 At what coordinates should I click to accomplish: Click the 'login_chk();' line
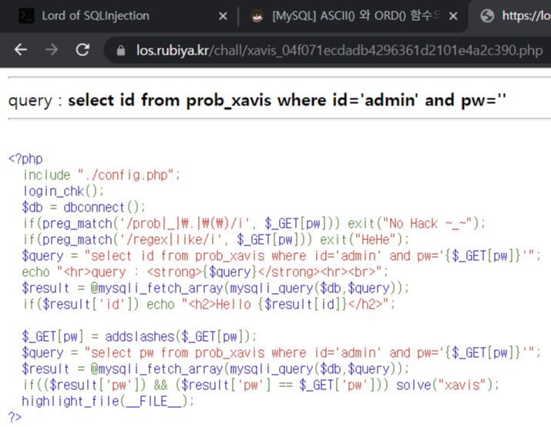[63, 192]
